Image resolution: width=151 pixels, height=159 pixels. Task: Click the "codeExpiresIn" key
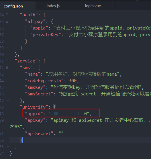[x=44, y=81]
